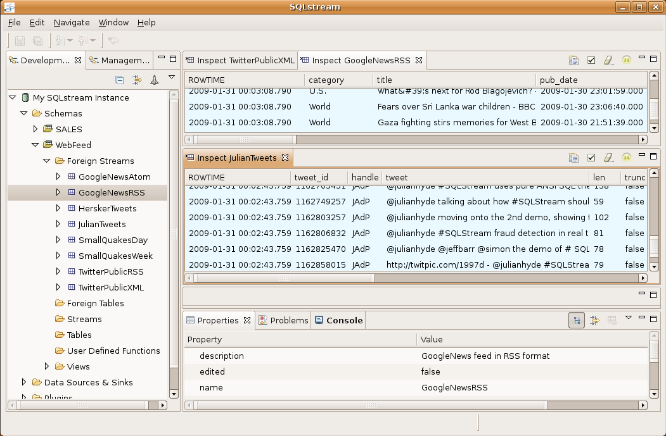Image resolution: width=666 pixels, height=436 pixels.
Task: Close the Inspect GoogleNewsRSS tab
Action: click(419, 60)
